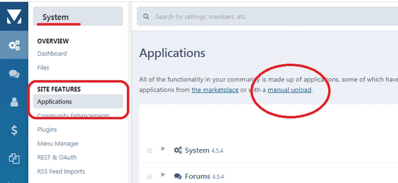The height and width of the screenshot is (183, 398).
Task: Open the Pages documents sidebar icon
Action: [x=14, y=159]
